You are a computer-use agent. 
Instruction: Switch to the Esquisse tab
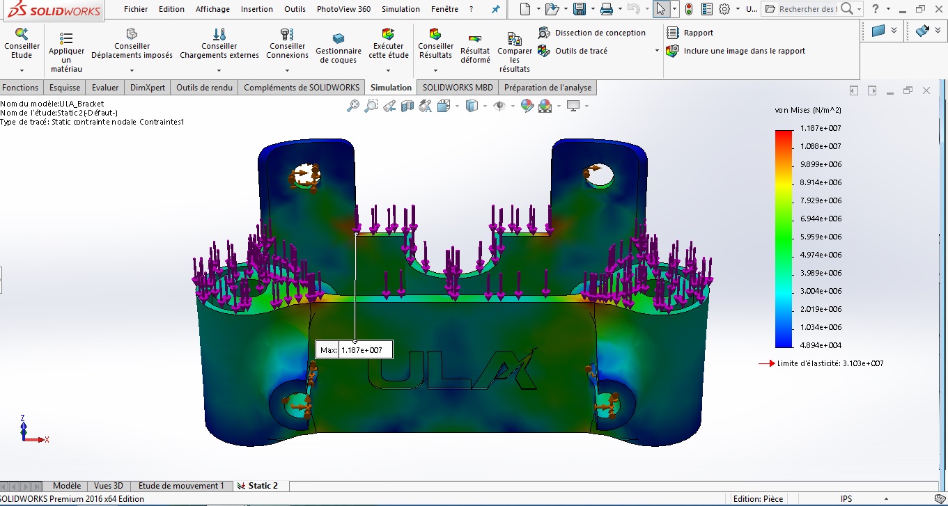tap(65, 87)
